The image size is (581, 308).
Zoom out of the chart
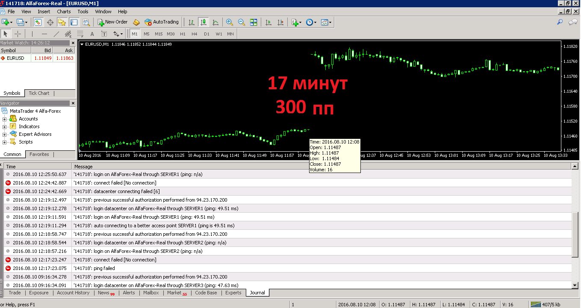click(242, 22)
